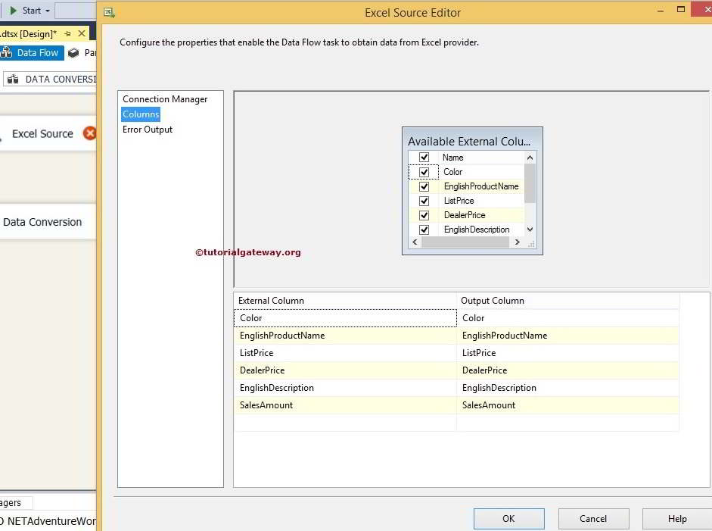Click the Data Flow tab icon

7,53
